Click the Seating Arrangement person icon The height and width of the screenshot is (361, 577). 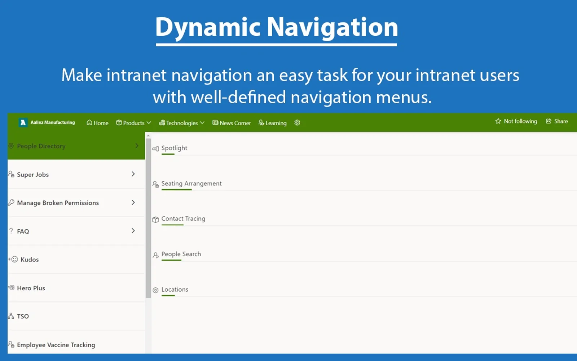155,184
